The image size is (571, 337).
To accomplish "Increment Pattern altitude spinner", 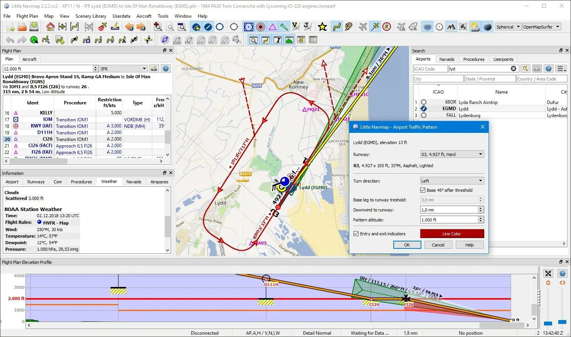I will point(480,218).
